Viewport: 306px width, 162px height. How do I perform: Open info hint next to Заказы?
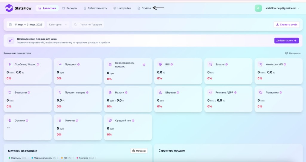(227, 64)
